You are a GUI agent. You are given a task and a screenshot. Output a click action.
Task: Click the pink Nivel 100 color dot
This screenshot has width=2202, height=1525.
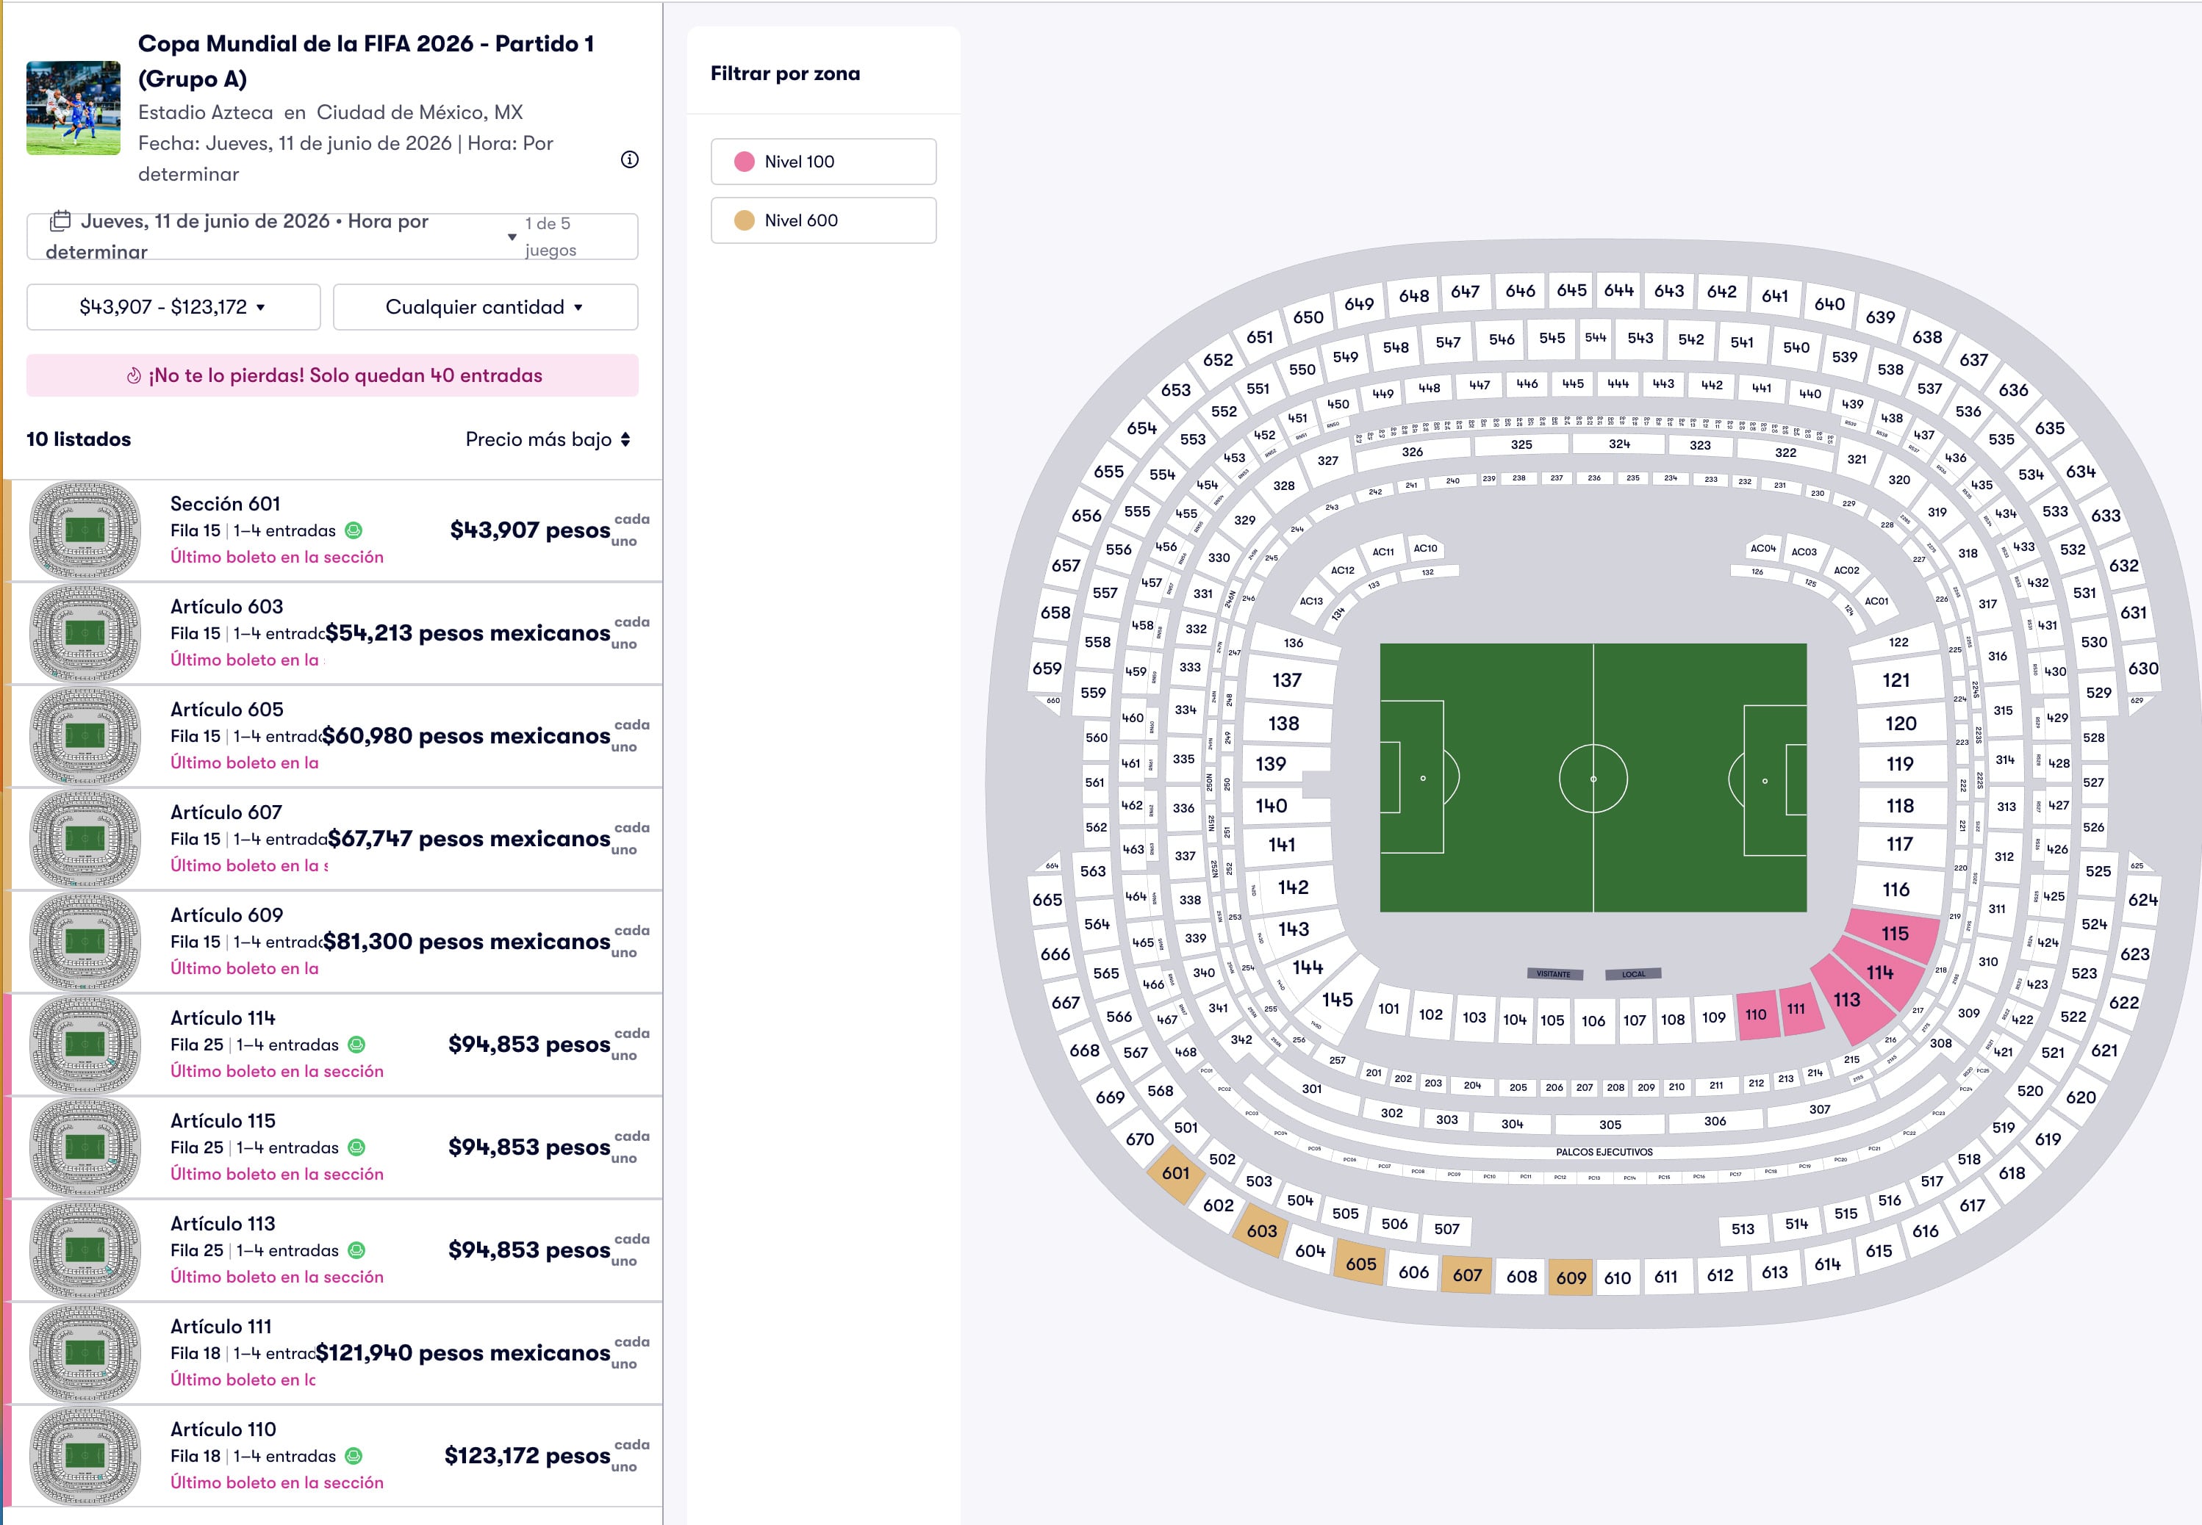(745, 162)
